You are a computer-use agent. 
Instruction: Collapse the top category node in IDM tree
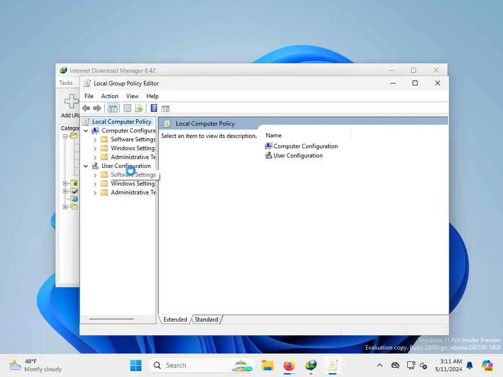pyautogui.click(x=65, y=136)
